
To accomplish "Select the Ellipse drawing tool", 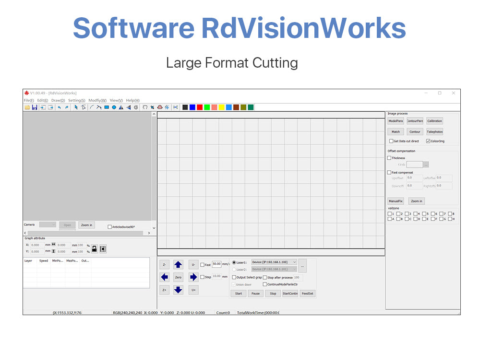I will (114, 107).
